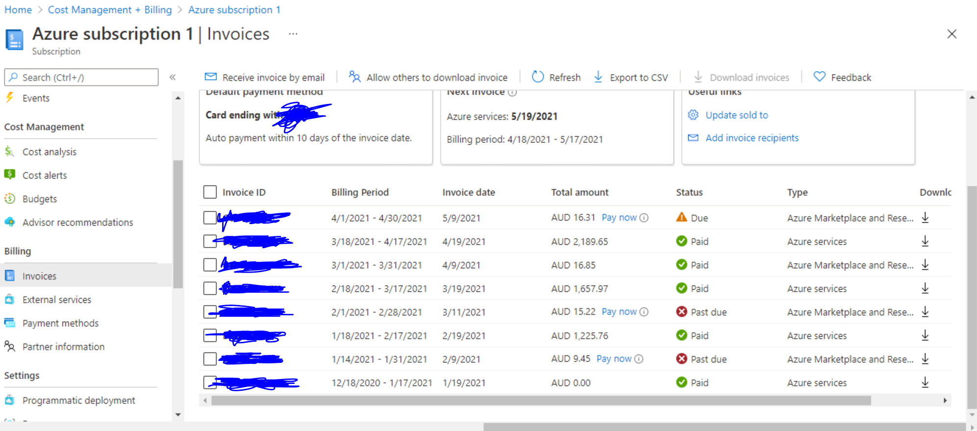The height and width of the screenshot is (431, 977).
Task: Click the Refresh circular arrow icon
Action: [x=538, y=77]
